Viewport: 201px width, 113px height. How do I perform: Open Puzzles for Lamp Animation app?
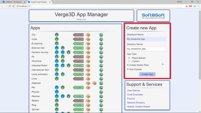pyautogui.click(x=78, y=74)
